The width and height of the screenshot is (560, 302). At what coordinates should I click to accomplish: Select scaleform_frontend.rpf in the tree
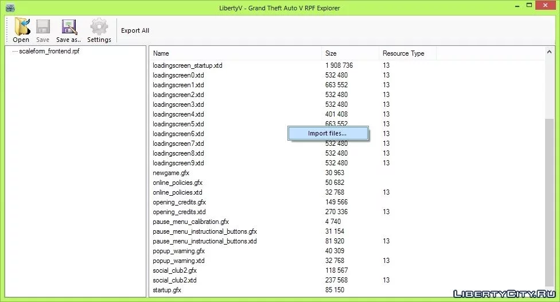(x=49, y=51)
